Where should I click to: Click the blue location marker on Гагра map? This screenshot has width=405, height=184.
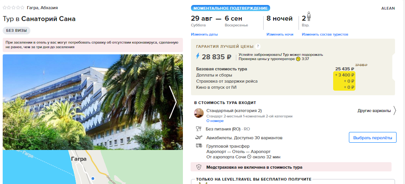[x=93, y=178]
